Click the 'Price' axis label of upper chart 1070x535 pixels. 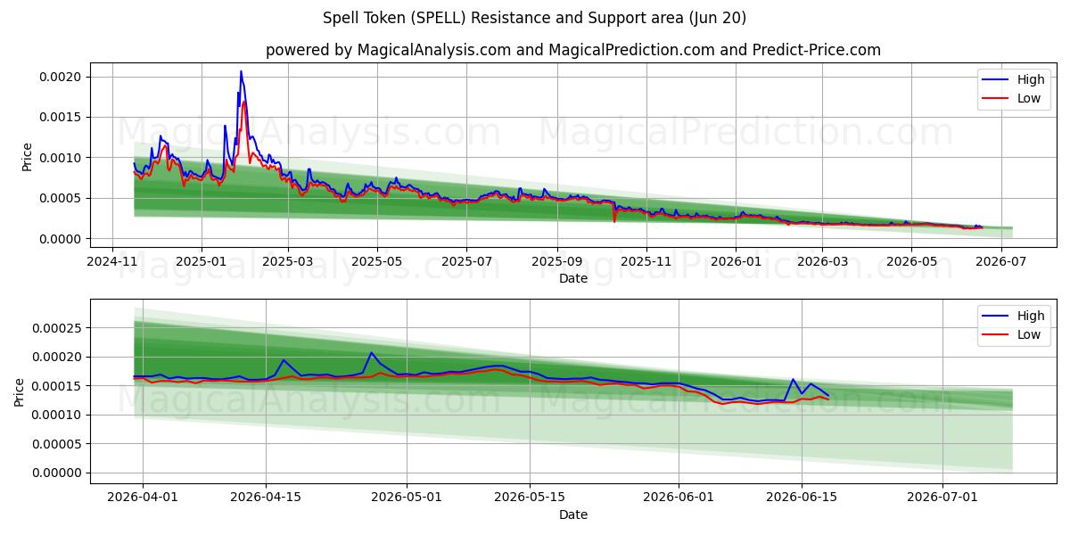(x=27, y=157)
